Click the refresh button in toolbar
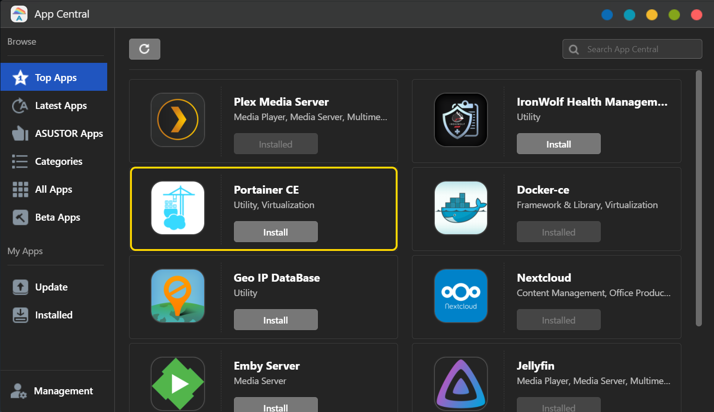This screenshot has height=412, width=714. 144,49
